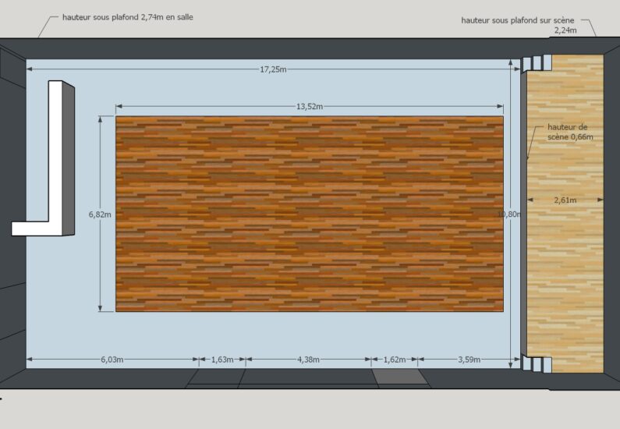The image size is (620, 429).
Task: Select the "13,52m" parquet length label
Action: pos(309,106)
